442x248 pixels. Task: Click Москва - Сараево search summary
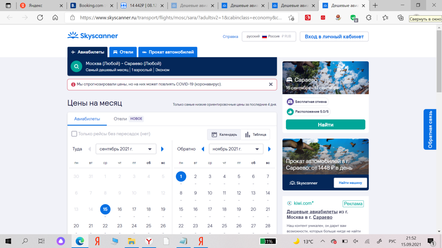(172, 67)
